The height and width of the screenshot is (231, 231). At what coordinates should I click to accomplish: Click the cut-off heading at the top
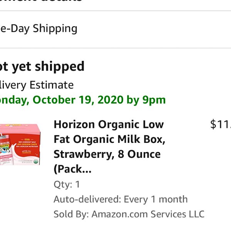click(41, 1)
